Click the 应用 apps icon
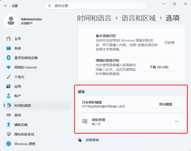 [x=9, y=86]
